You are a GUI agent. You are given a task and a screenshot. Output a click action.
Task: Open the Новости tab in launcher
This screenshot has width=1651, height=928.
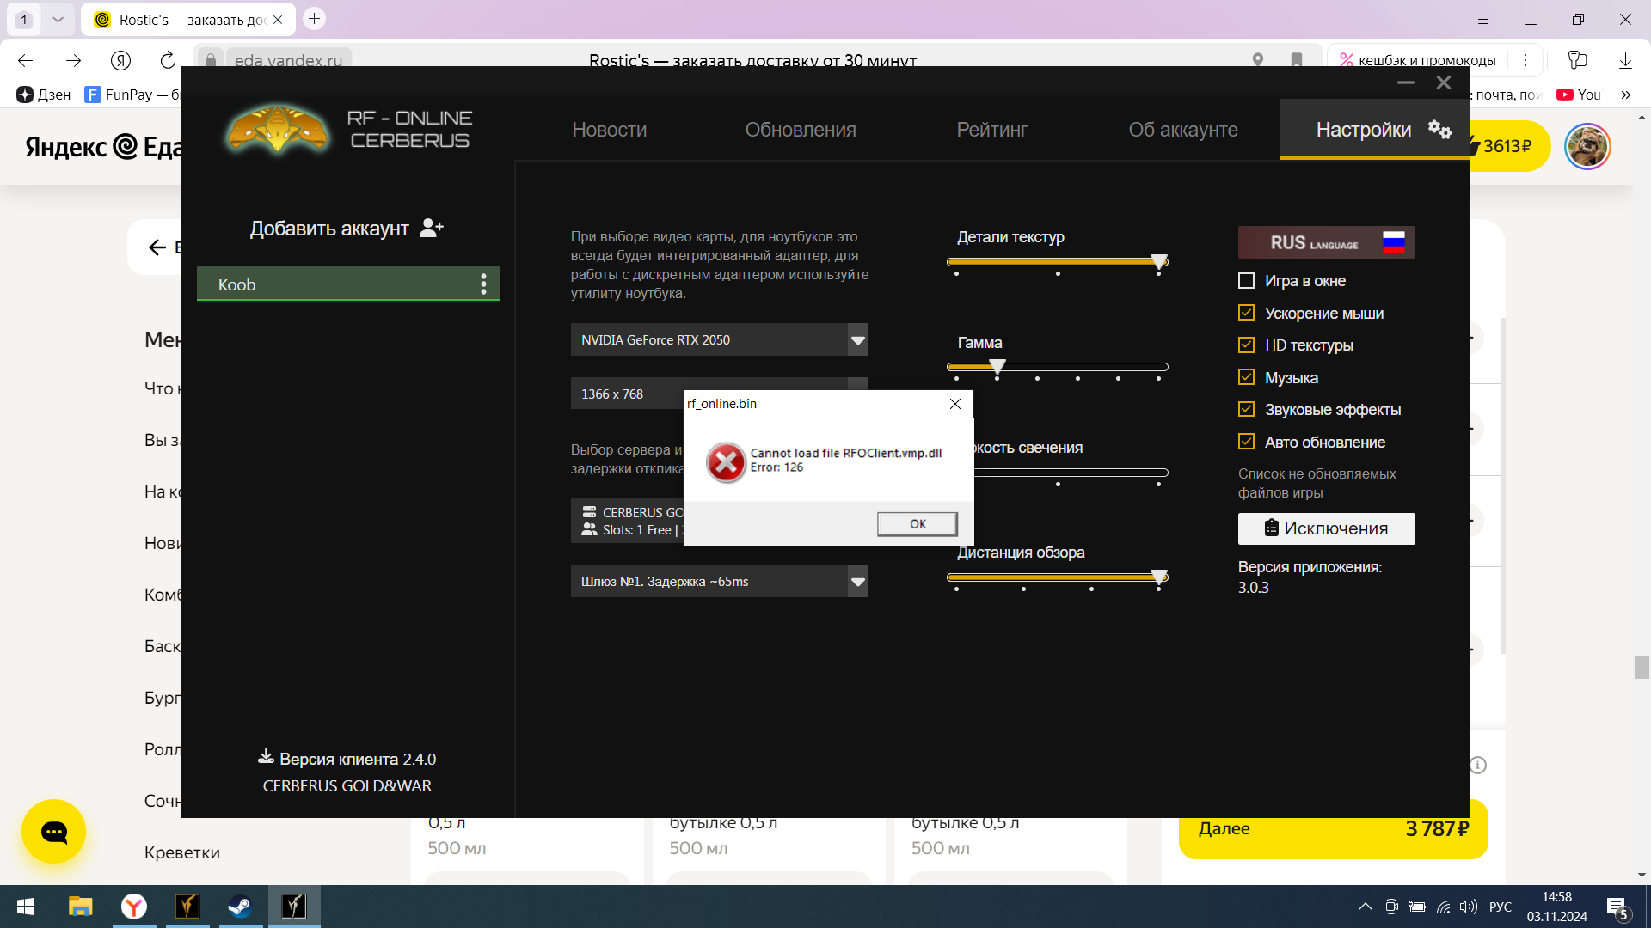[x=610, y=130]
